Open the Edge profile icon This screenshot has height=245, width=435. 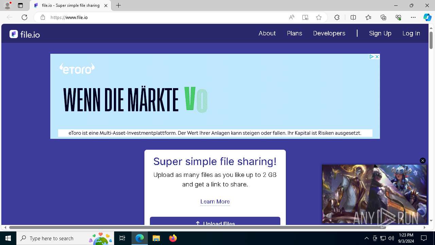pyautogui.click(x=7, y=5)
